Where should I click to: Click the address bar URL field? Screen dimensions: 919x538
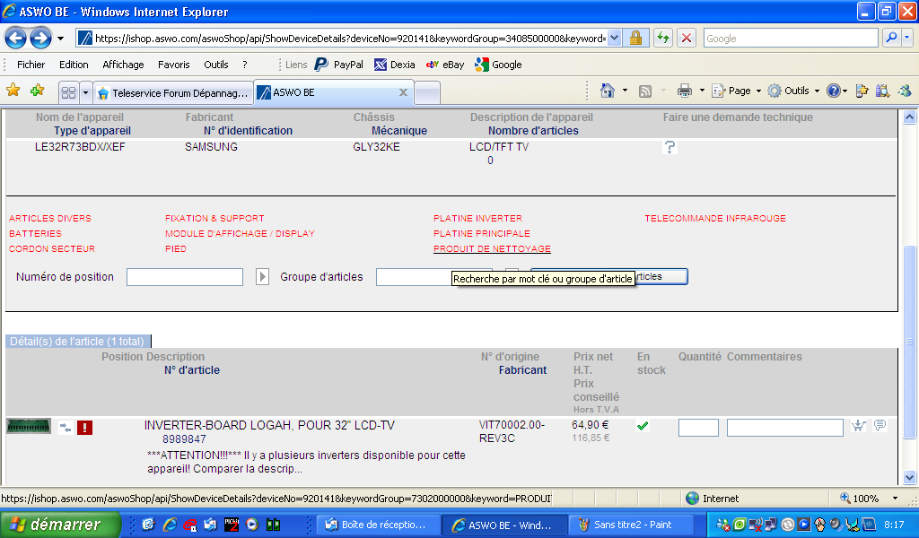click(x=350, y=39)
